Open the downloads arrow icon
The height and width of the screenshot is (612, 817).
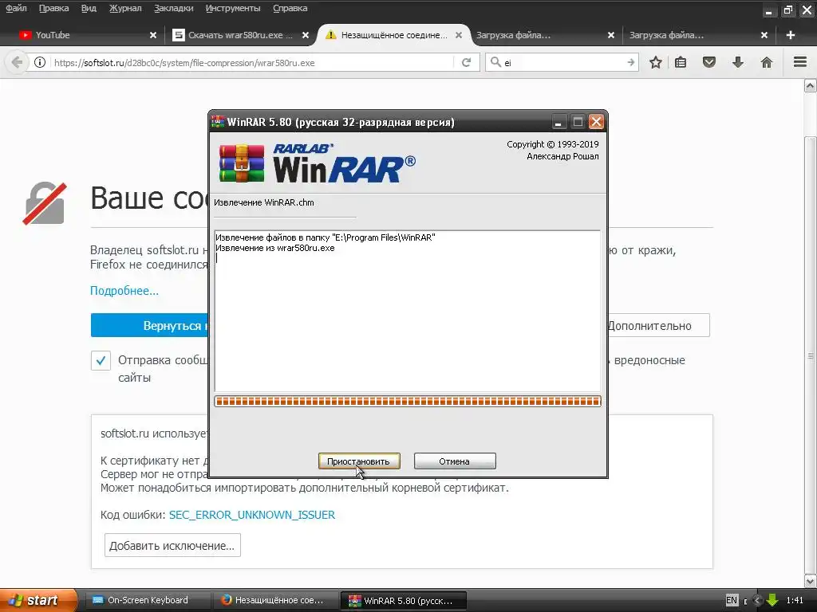(x=738, y=62)
